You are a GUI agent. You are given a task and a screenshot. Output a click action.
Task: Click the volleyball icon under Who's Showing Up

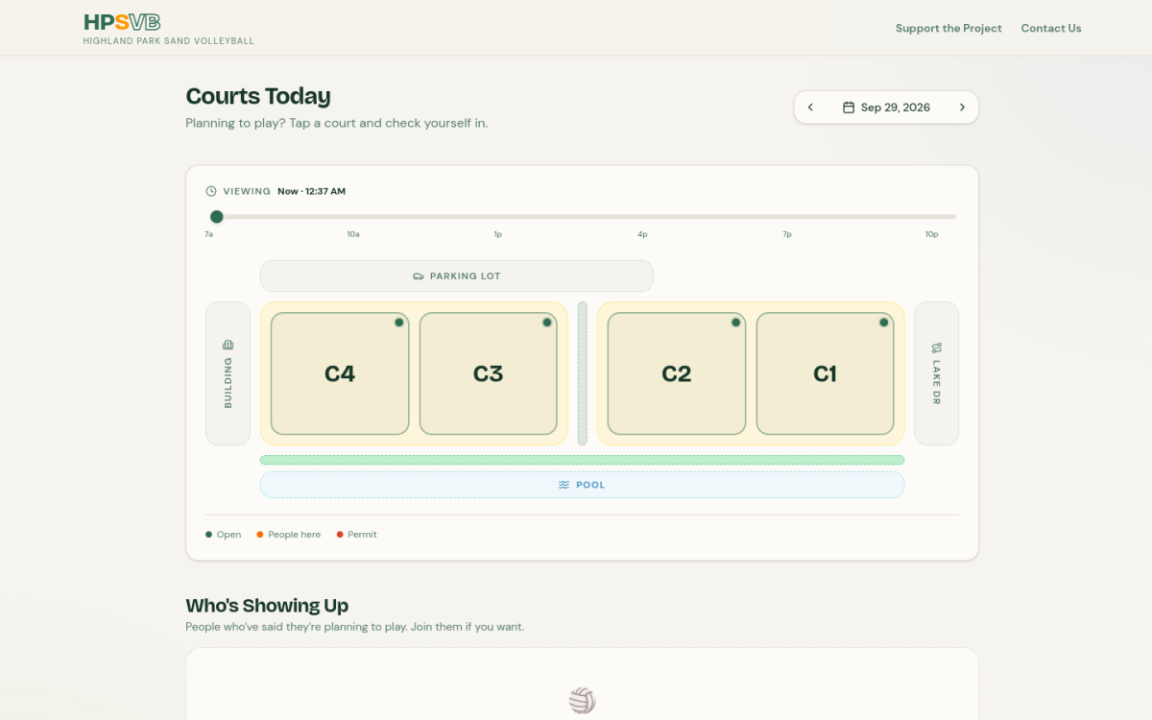tap(583, 700)
